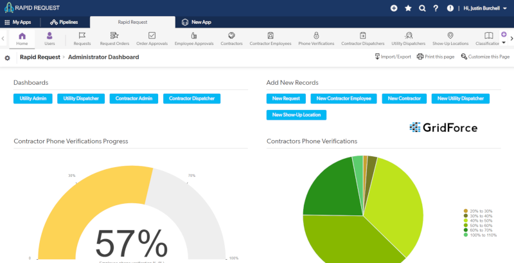Open My Apps grid menu
This screenshot has height=263, width=514.
click(x=18, y=23)
